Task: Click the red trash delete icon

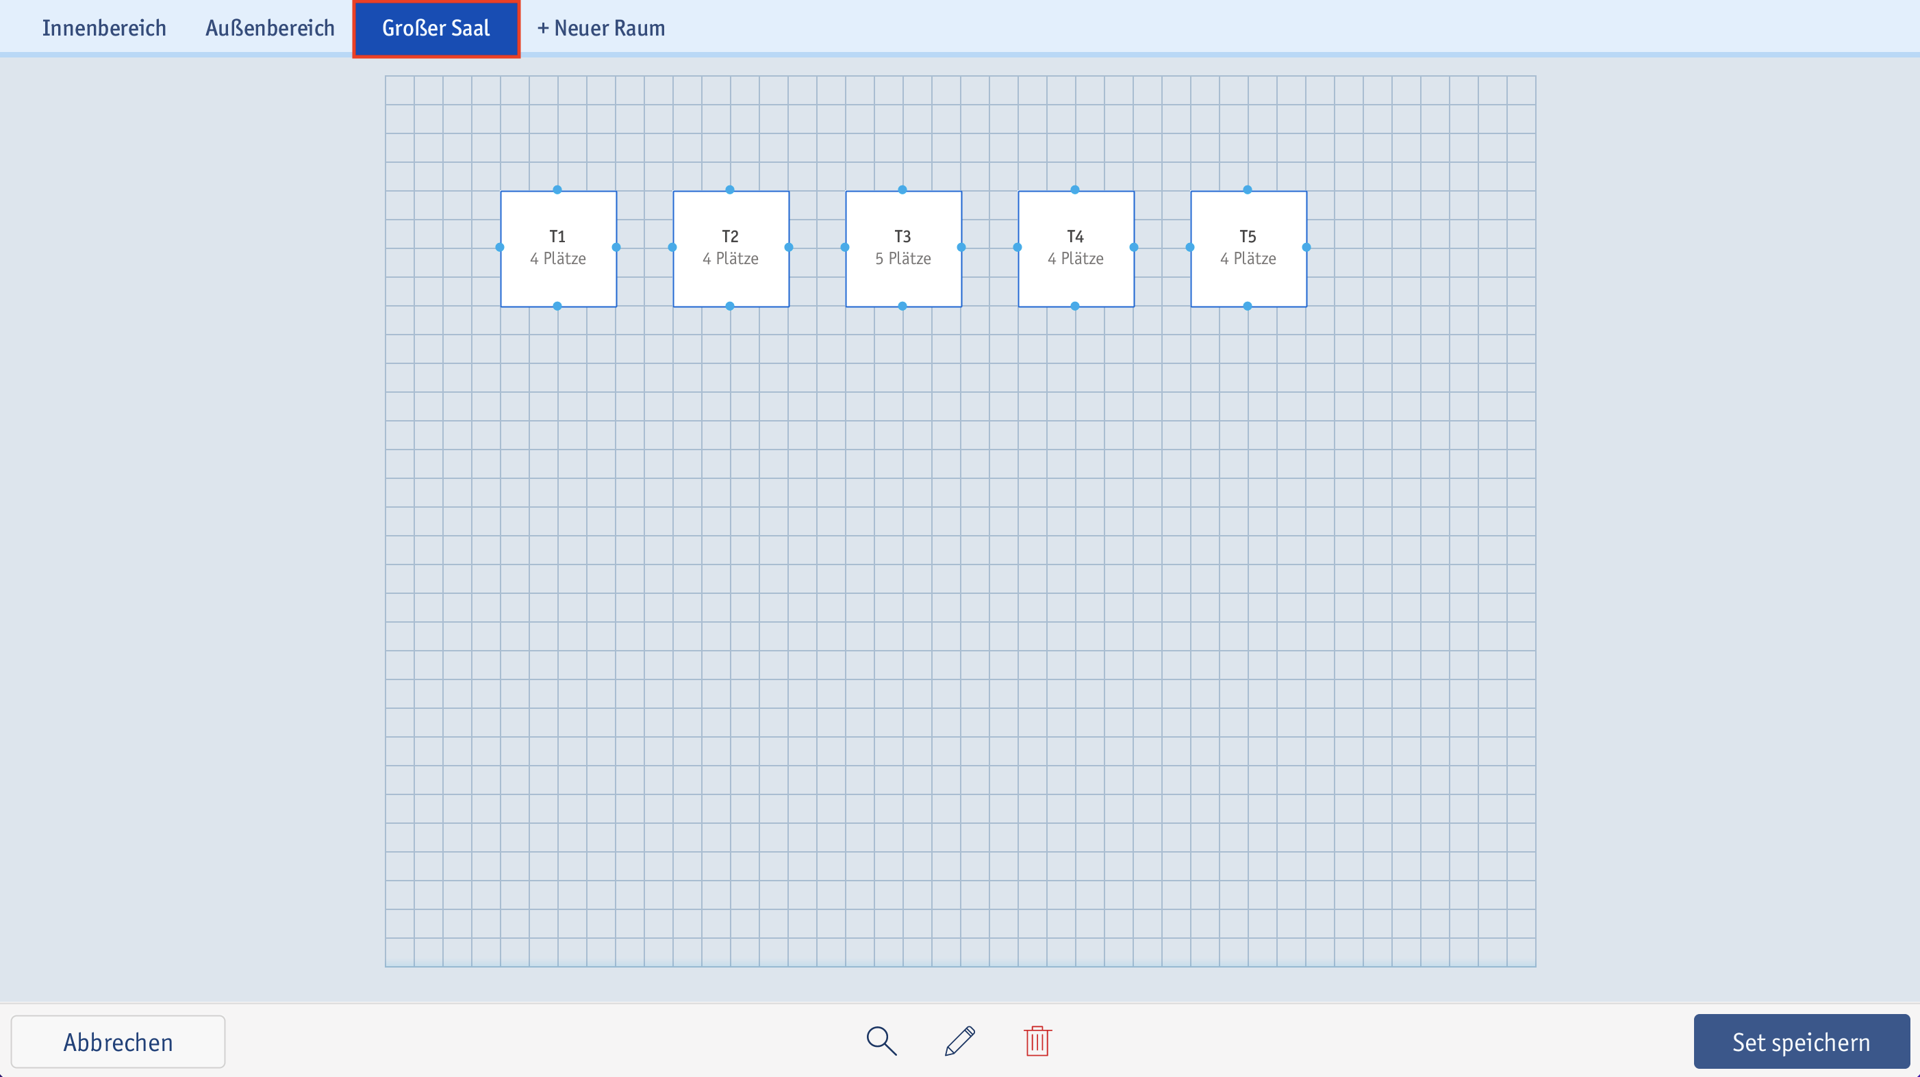Action: pyautogui.click(x=1037, y=1041)
